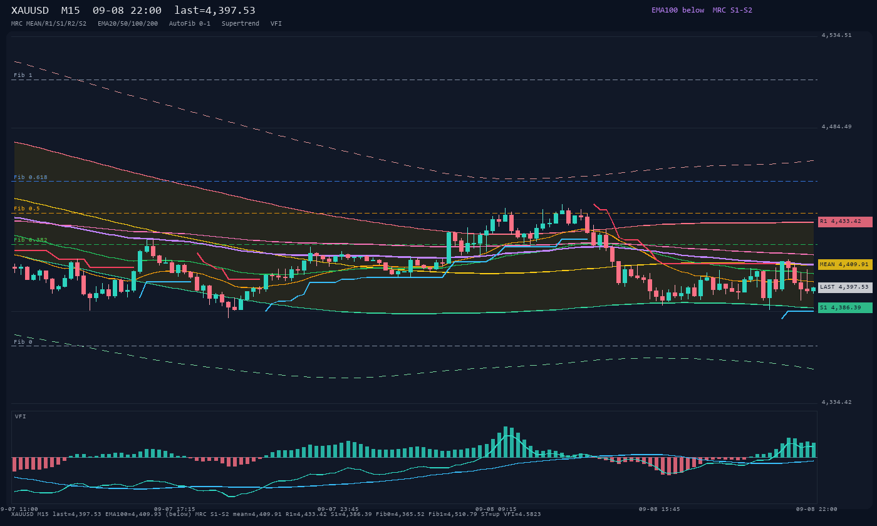
Task: Select the AutoFib 0-1 legend entry
Action: coord(190,24)
